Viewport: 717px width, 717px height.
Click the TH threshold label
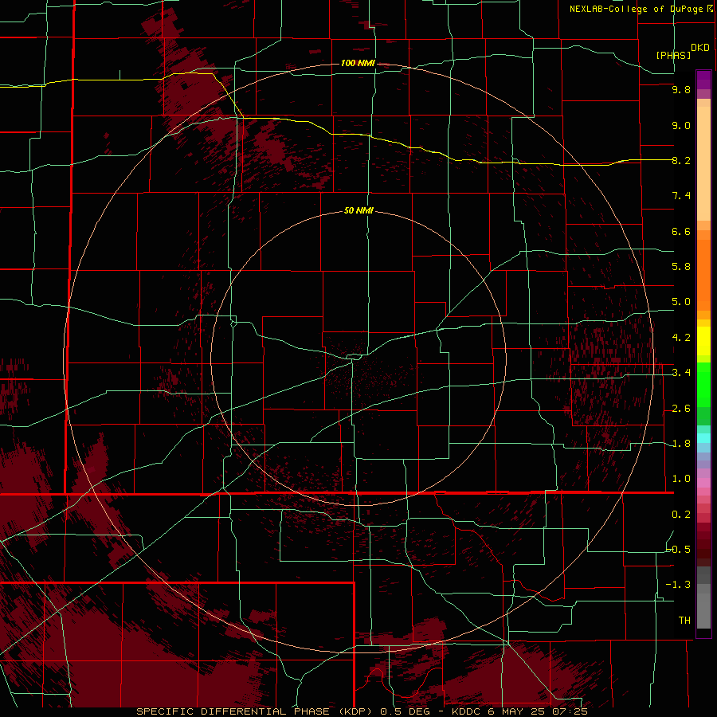684,620
